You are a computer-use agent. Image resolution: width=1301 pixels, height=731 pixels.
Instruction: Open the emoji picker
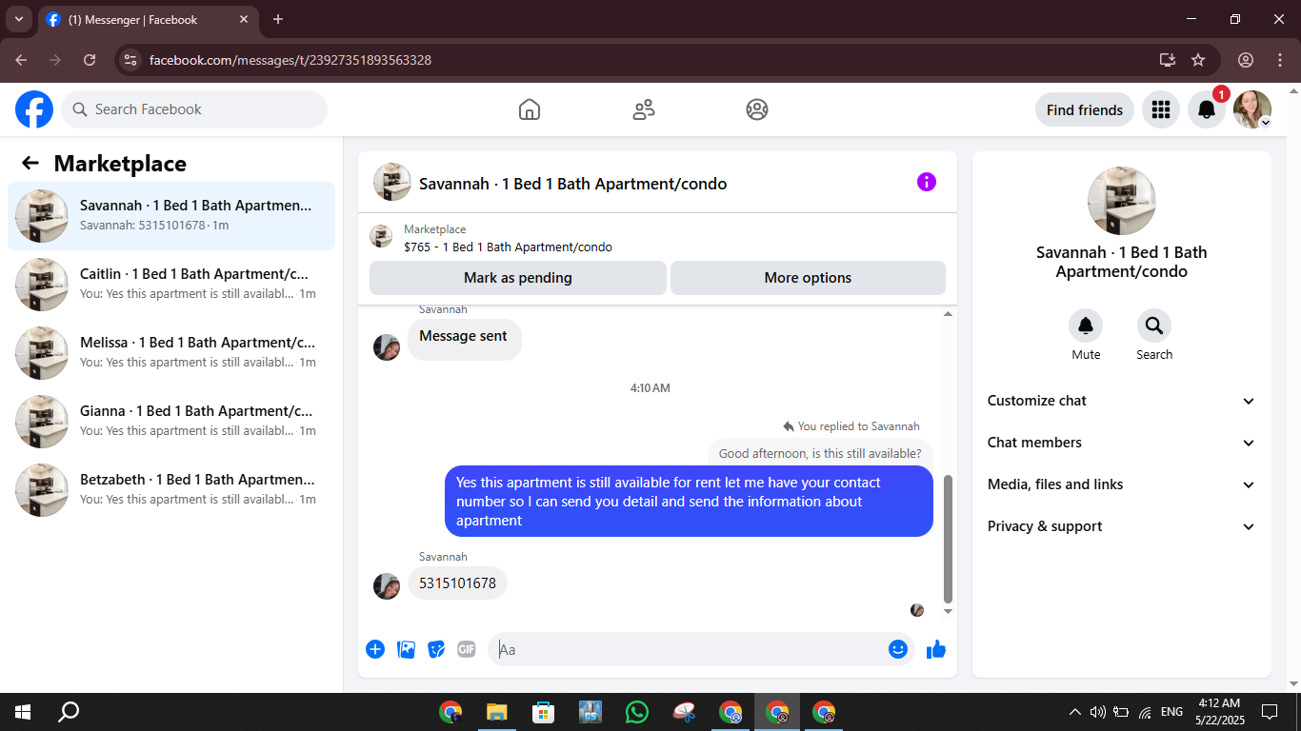[x=898, y=649]
